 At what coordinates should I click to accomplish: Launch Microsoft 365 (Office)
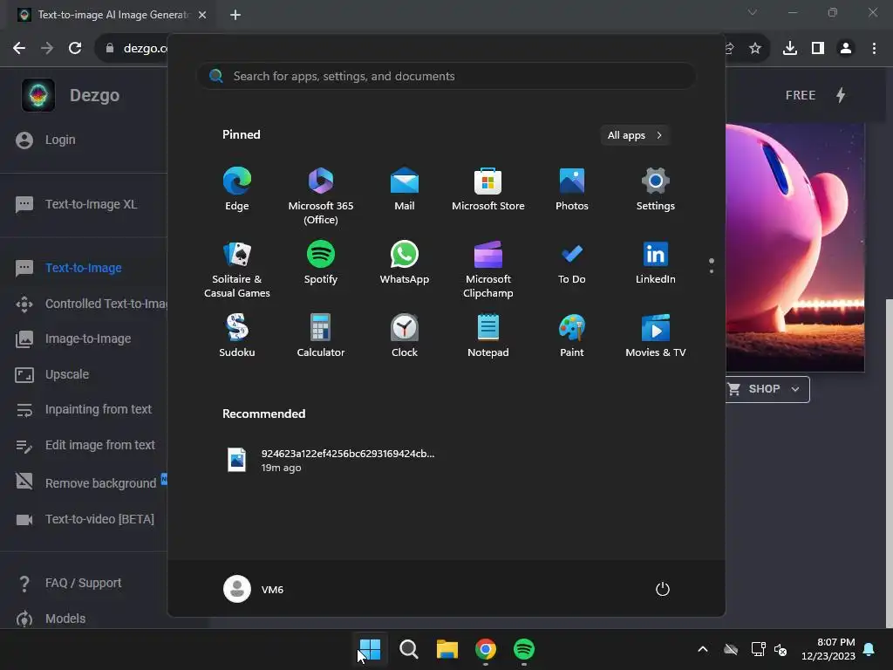click(x=321, y=195)
